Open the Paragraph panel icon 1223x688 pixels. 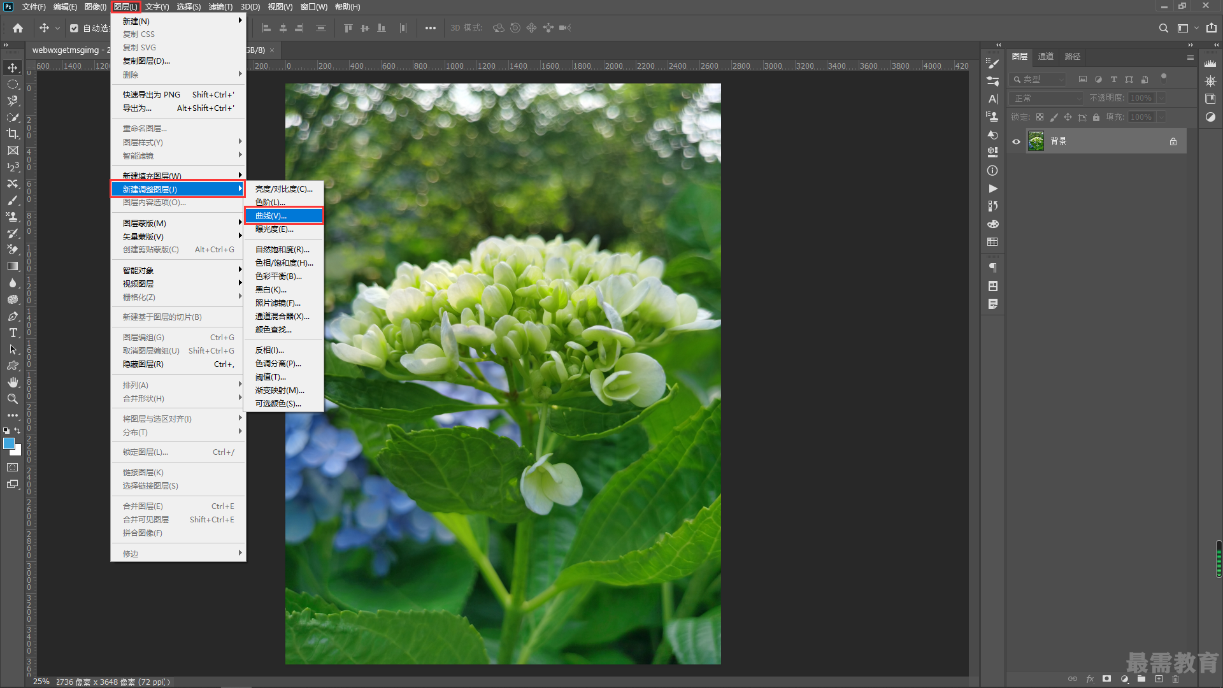click(x=992, y=268)
